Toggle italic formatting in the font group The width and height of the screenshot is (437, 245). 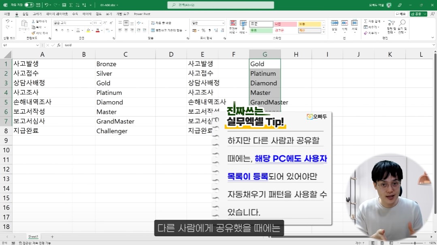62,30
